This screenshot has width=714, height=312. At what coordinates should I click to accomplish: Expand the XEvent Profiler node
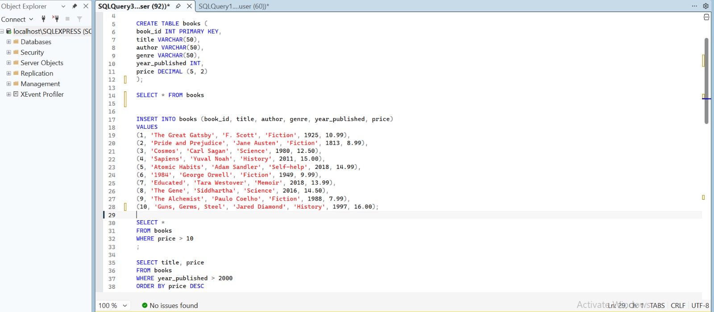[x=8, y=94]
